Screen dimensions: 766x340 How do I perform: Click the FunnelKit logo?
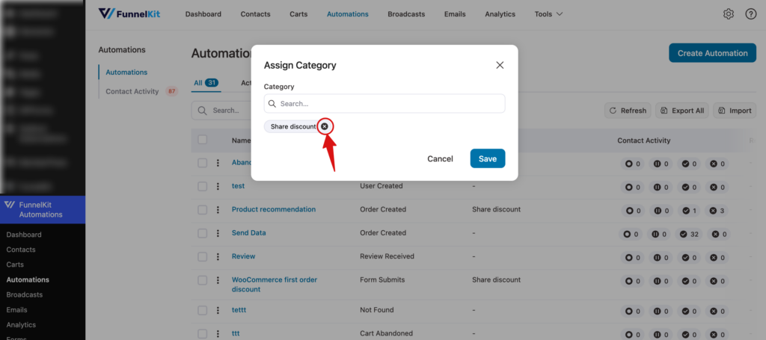click(129, 13)
